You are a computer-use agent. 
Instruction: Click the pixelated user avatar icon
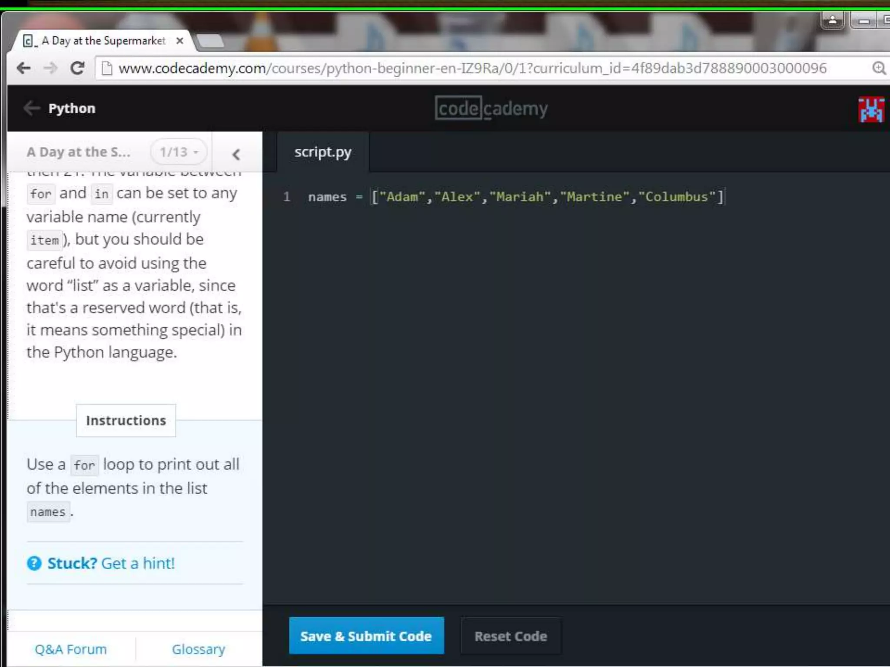(x=871, y=109)
